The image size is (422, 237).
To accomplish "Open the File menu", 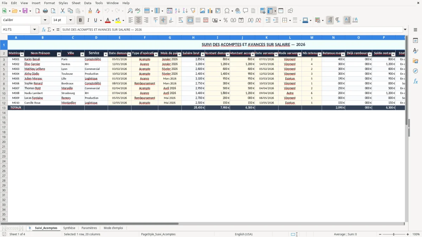I will coord(4,3).
